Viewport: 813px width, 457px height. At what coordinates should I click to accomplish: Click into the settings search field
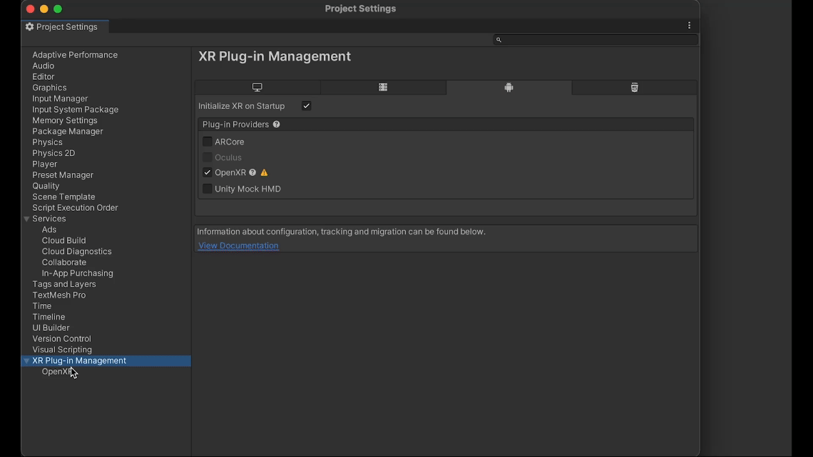595,40
